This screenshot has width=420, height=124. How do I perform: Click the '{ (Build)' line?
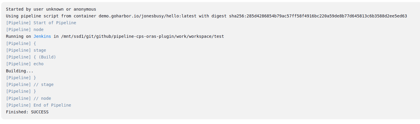coord(31,57)
